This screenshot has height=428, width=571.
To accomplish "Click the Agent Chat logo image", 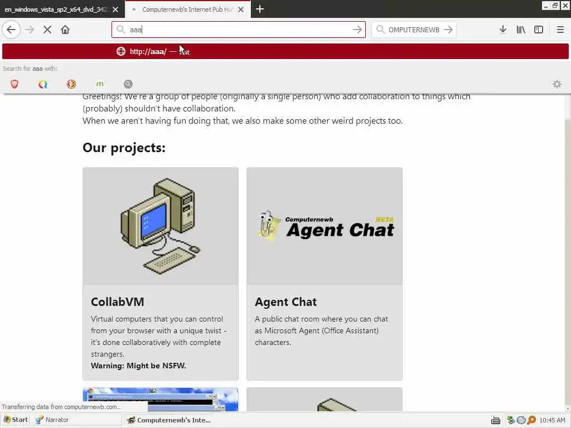I will tap(325, 226).
